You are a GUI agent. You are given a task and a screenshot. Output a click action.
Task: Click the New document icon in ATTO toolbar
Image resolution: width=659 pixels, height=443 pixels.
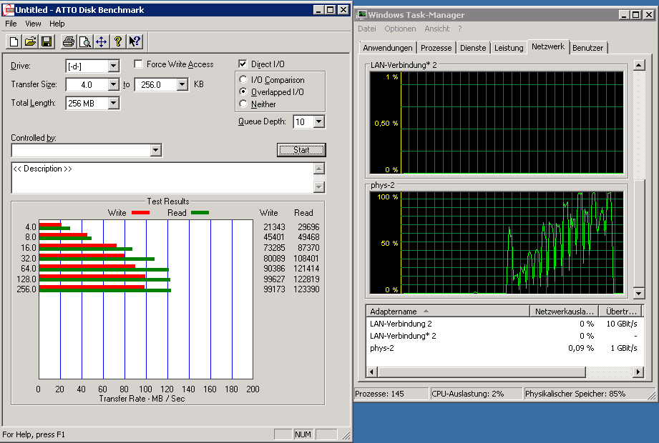(x=14, y=41)
